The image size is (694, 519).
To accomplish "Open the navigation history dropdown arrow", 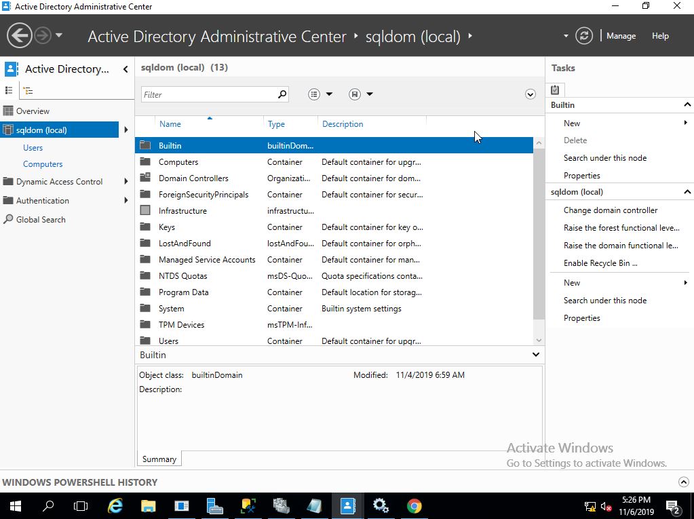I will tap(59, 35).
